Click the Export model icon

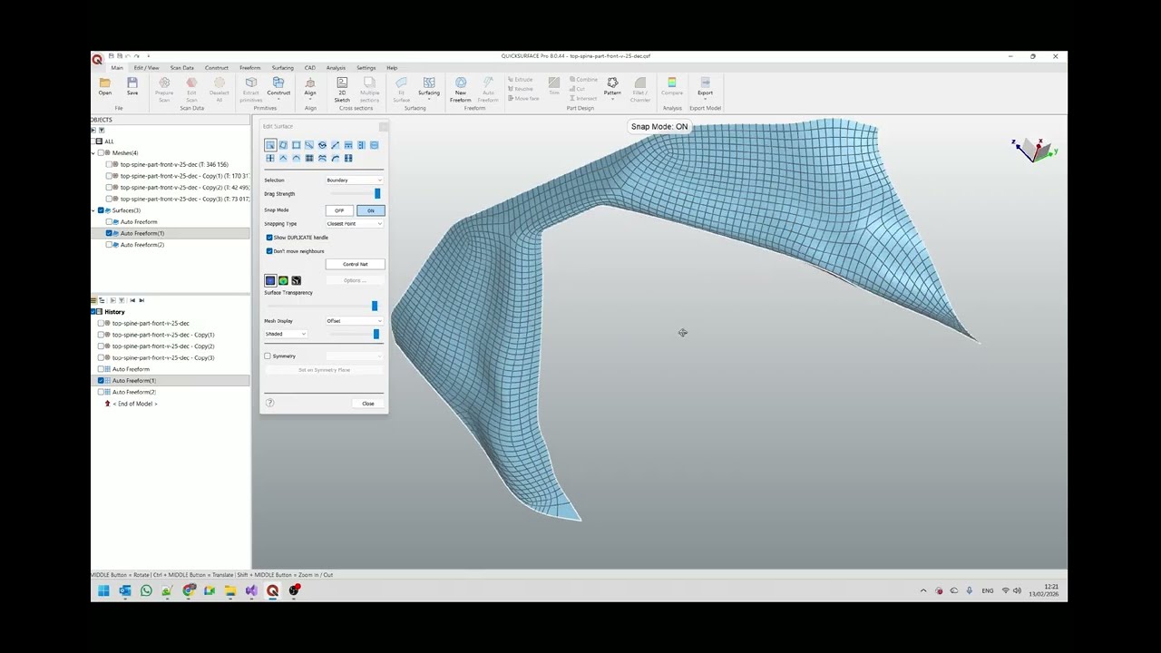coord(705,83)
